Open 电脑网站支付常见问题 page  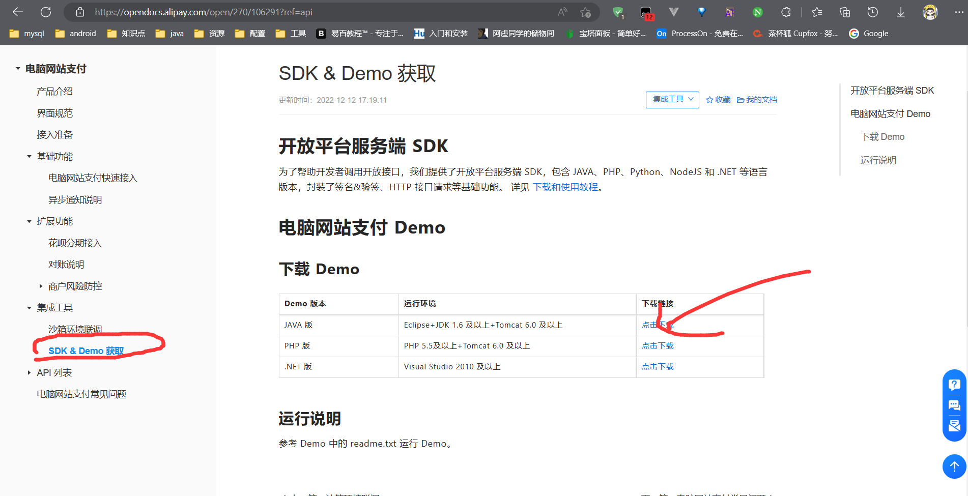(x=81, y=394)
